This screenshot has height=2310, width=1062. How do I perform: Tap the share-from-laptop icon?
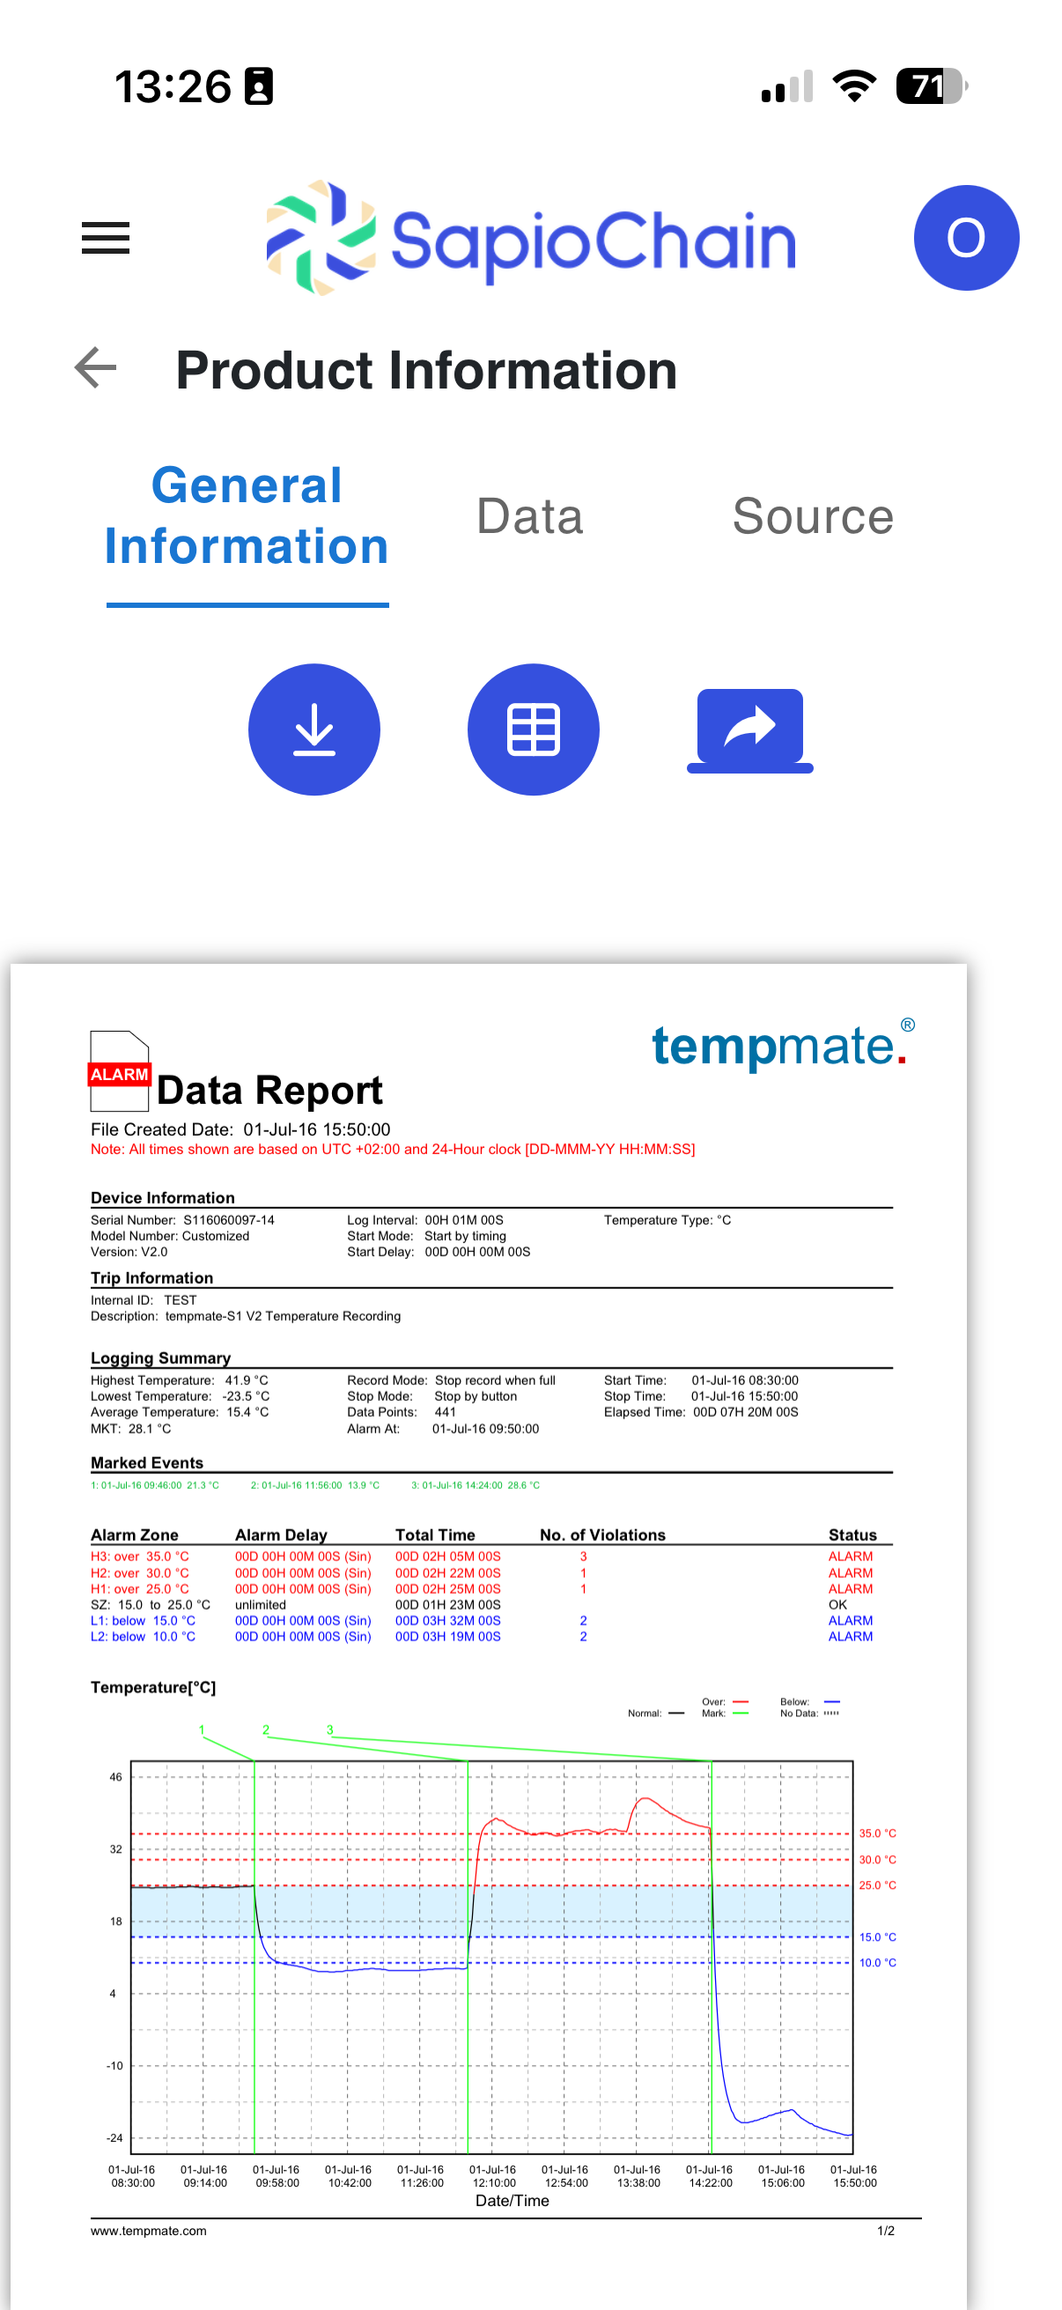pyautogui.click(x=749, y=730)
